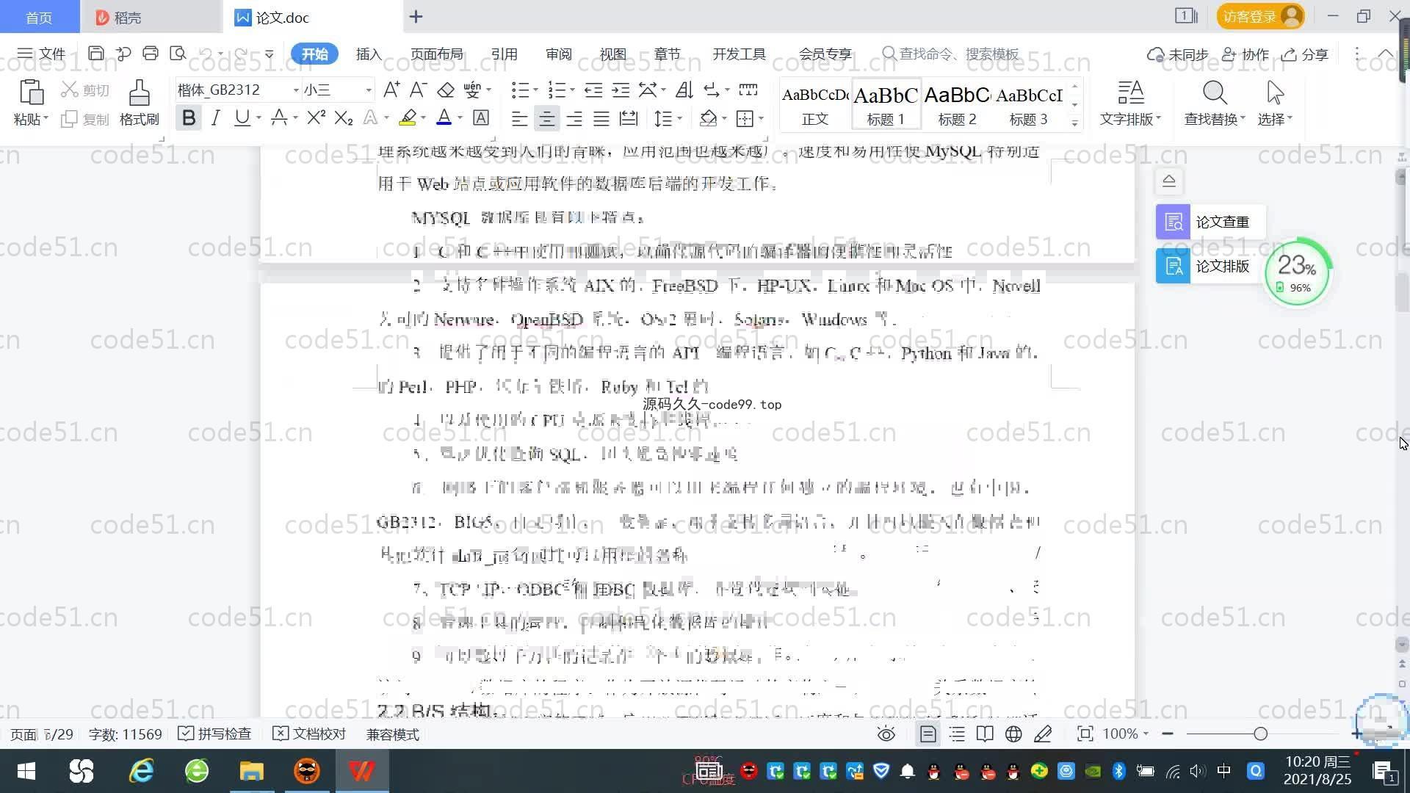Open the font size dropdown
The width and height of the screenshot is (1410, 793).
[x=369, y=90]
